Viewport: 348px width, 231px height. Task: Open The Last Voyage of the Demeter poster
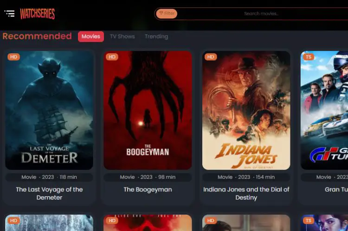[49, 110]
